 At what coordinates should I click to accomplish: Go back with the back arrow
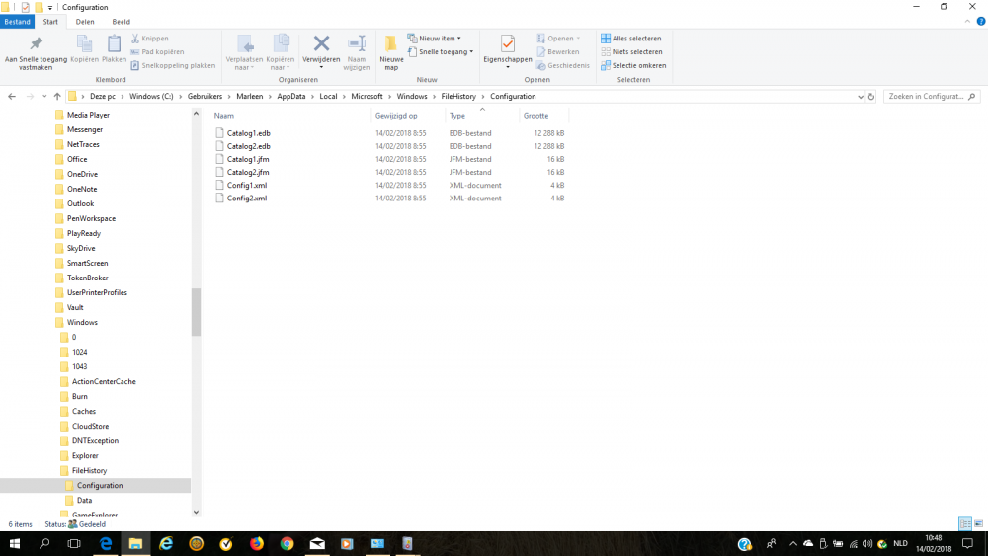click(12, 97)
